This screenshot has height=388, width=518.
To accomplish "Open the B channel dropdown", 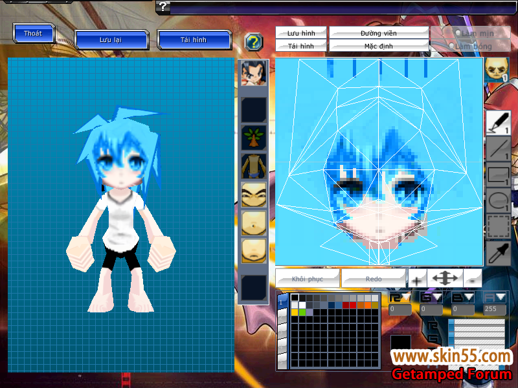I will 463,297.
